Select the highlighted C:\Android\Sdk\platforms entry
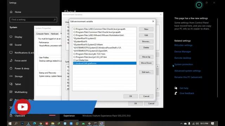 [105, 63]
